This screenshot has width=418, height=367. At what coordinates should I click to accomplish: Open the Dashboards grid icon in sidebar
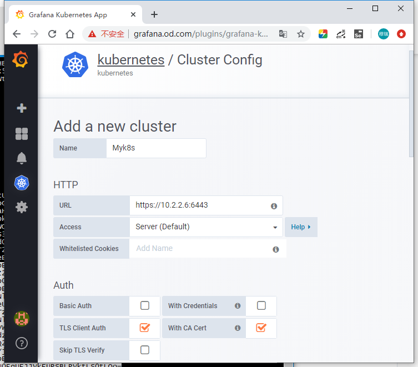[x=22, y=134]
